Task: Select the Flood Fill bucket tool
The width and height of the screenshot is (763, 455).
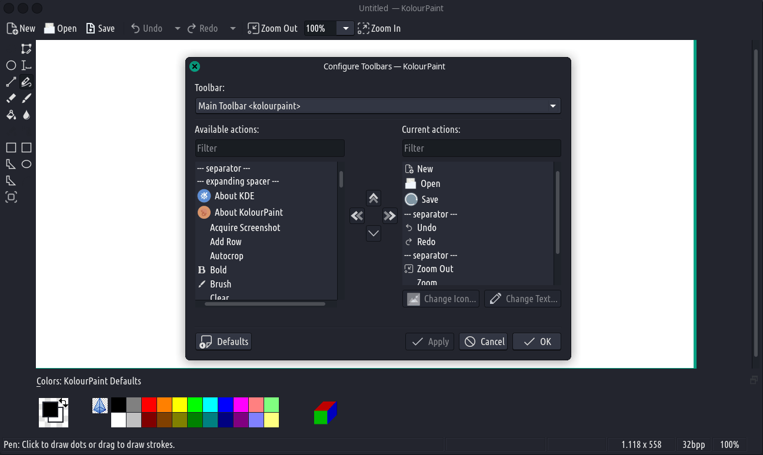Action: tap(11, 115)
